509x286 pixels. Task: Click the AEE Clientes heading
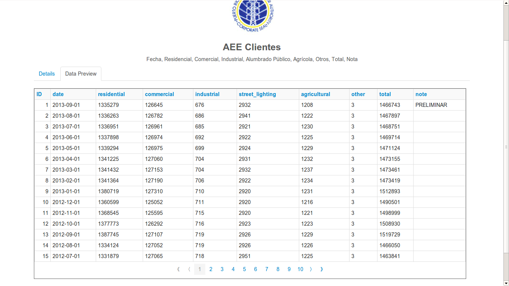click(252, 47)
